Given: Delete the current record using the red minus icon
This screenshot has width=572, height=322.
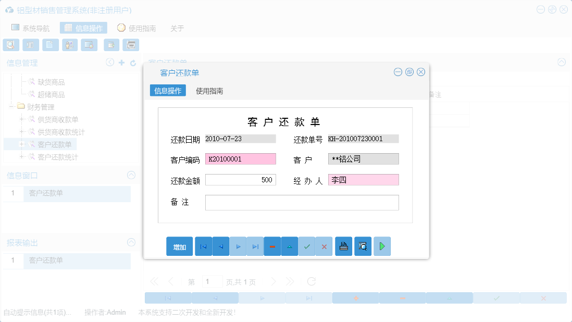Looking at the screenshot, I should pyautogui.click(x=272, y=246).
